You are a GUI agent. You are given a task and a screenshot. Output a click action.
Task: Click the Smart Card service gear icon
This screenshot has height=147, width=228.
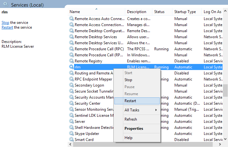coord(71,140)
